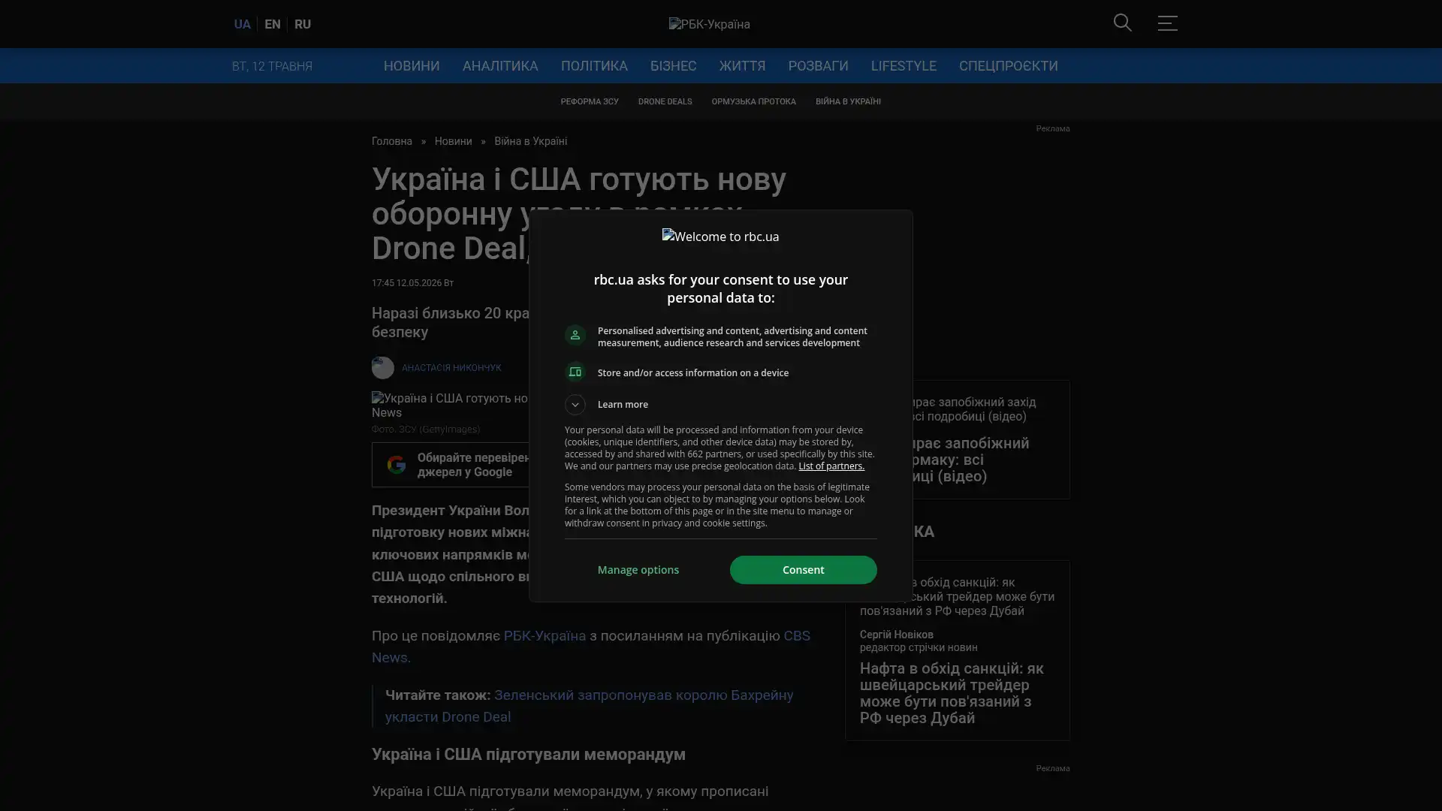Open author АНАСТАСІЯ НИКОНЧУК link
Screen dimensions: 1442x811
(451, 368)
